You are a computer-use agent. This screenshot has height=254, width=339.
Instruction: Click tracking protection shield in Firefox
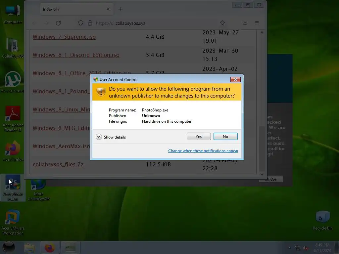81,23
